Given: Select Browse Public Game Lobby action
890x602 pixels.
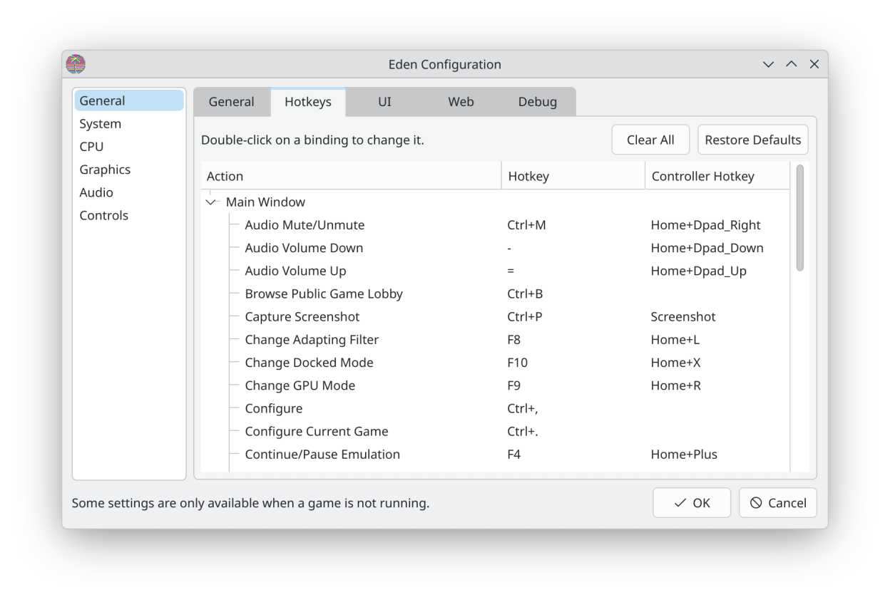Looking at the screenshot, I should pos(324,294).
